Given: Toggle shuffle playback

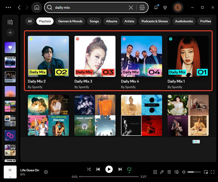Looking at the screenshot, I should [x=89, y=169].
